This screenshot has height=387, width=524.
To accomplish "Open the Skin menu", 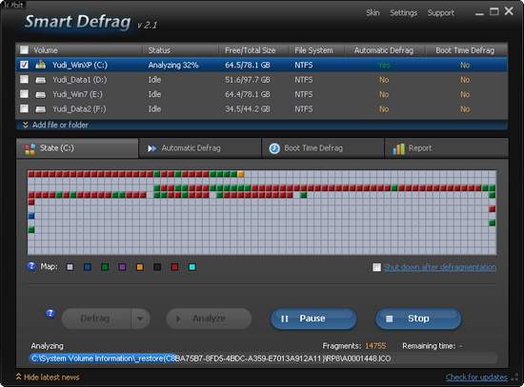I will 373,12.
